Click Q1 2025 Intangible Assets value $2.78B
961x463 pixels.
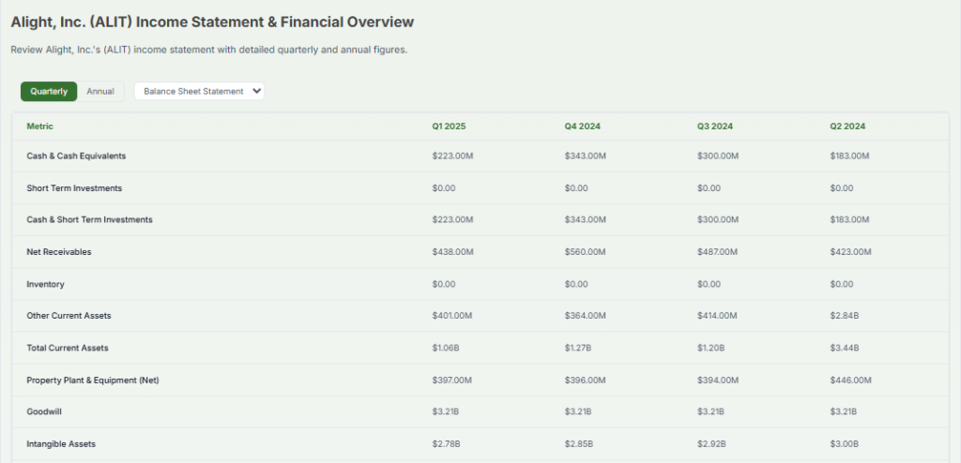click(446, 443)
